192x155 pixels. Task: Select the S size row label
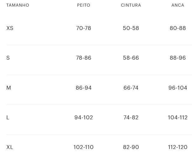pos(8,58)
